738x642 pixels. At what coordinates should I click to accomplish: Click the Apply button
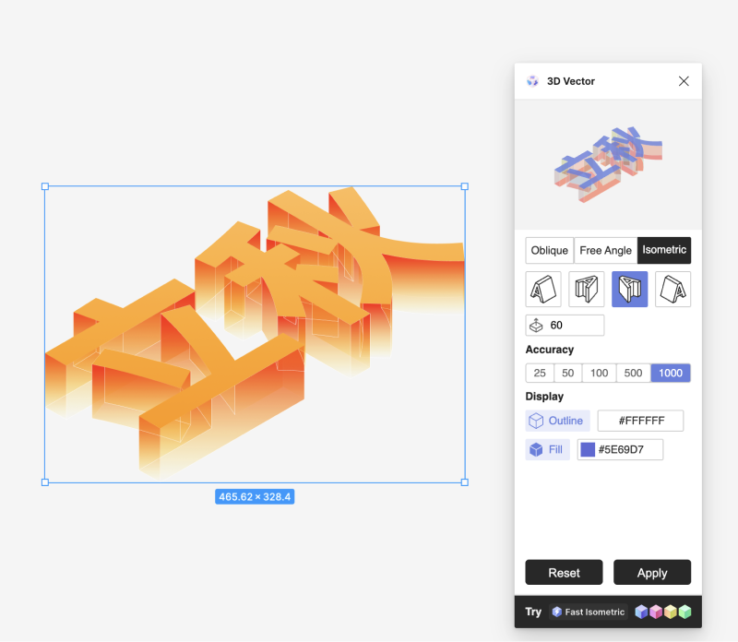tap(652, 572)
